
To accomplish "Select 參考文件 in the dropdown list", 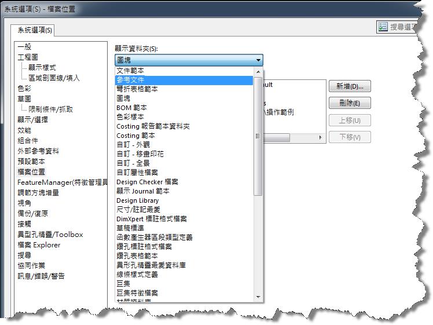I will point(130,80).
